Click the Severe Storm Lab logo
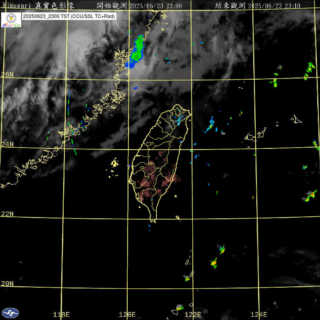The width and height of the screenshot is (320, 320). pos(11,20)
